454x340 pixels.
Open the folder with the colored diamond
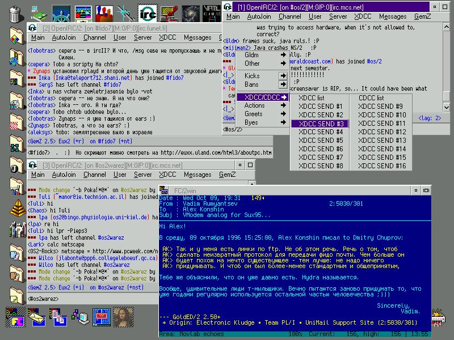click(16, 36)
